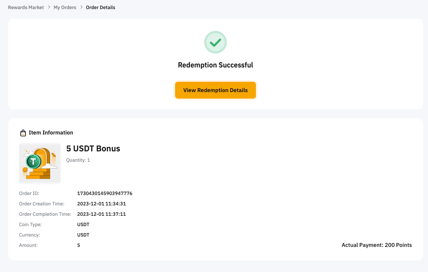Click the Order ID number 1730430145903947776
The width and height of the screenshot is (428, 272).
coord(105,193)
